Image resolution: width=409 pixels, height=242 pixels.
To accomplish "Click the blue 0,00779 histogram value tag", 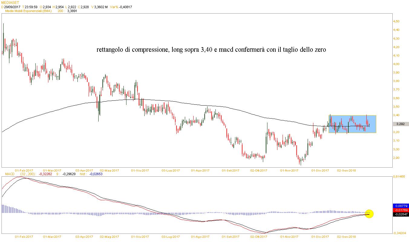I will click(x=401, y=206).
